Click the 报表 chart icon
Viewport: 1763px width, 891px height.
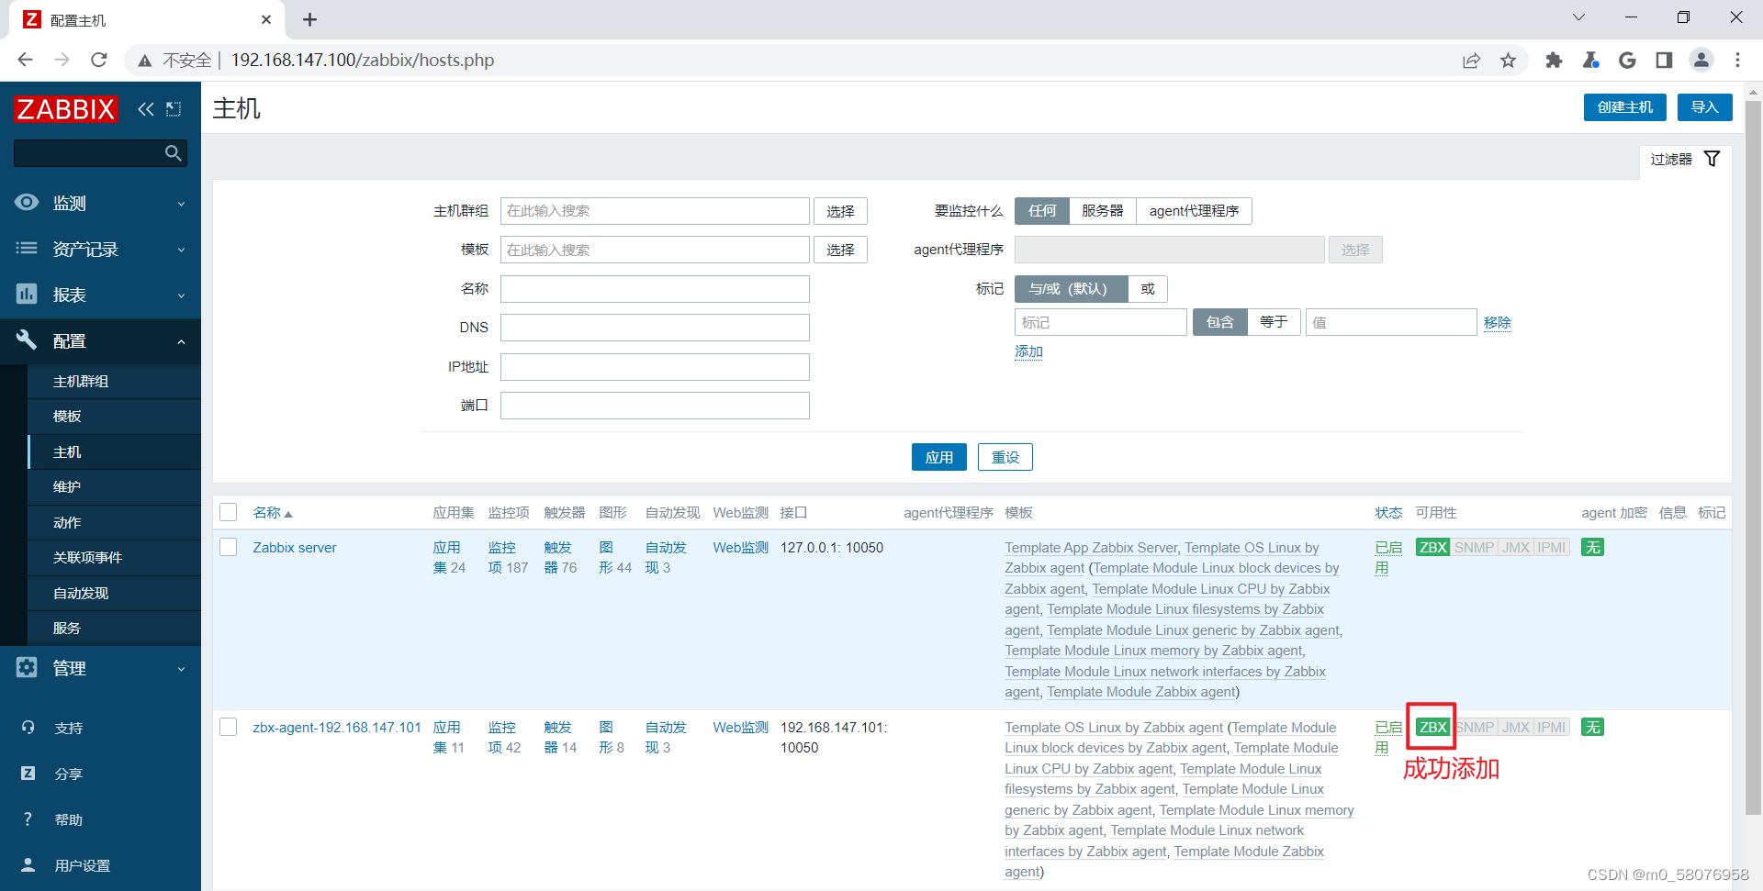pyautogui.click(x=27, y=294)
